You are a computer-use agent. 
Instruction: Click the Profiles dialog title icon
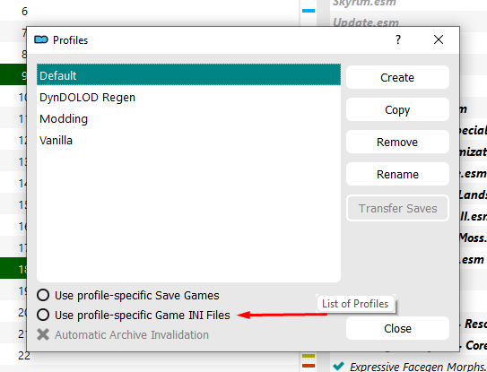pos(41,39)
